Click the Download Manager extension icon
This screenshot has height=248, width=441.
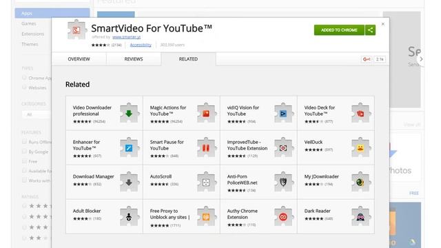(x=129, y=182)
